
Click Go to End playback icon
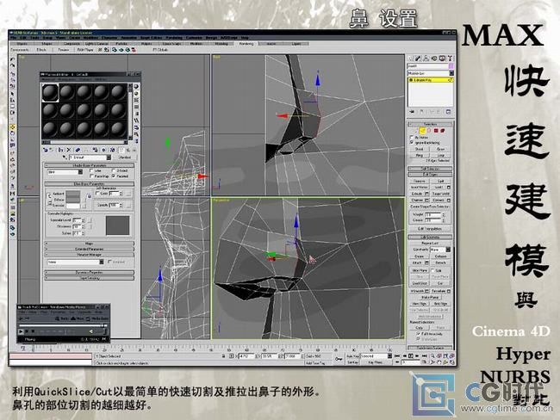pyautogui.click(x=424, y=355)
